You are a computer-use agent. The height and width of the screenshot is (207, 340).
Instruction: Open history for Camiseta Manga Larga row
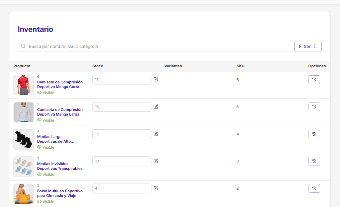point(314,107)
